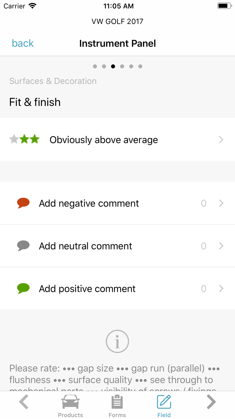The height and width of the screenshot is (419, 235).
Task: Tap the last page indicator dot
Action: tap(140, 66)
